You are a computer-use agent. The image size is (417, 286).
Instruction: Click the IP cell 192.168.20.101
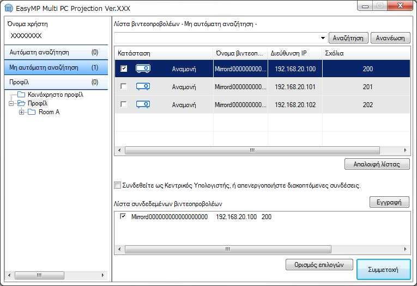[x=295, y=87]
